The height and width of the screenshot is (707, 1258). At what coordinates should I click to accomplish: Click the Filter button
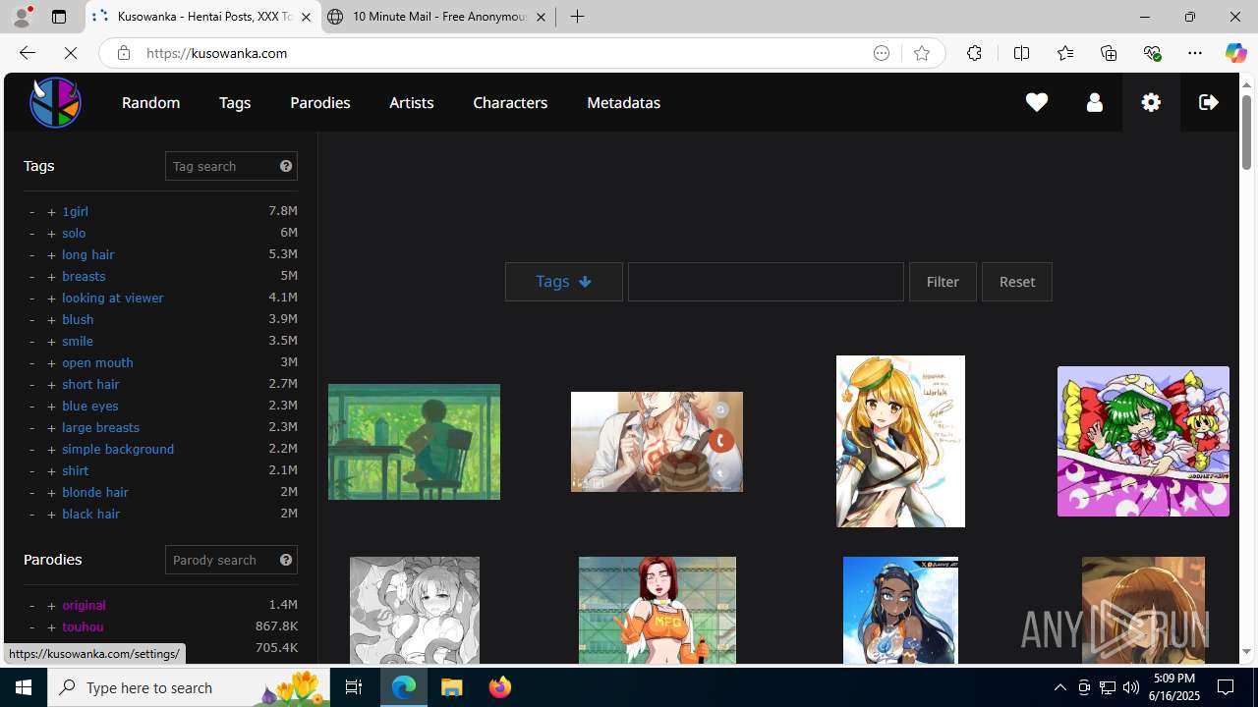coord(943,282)
